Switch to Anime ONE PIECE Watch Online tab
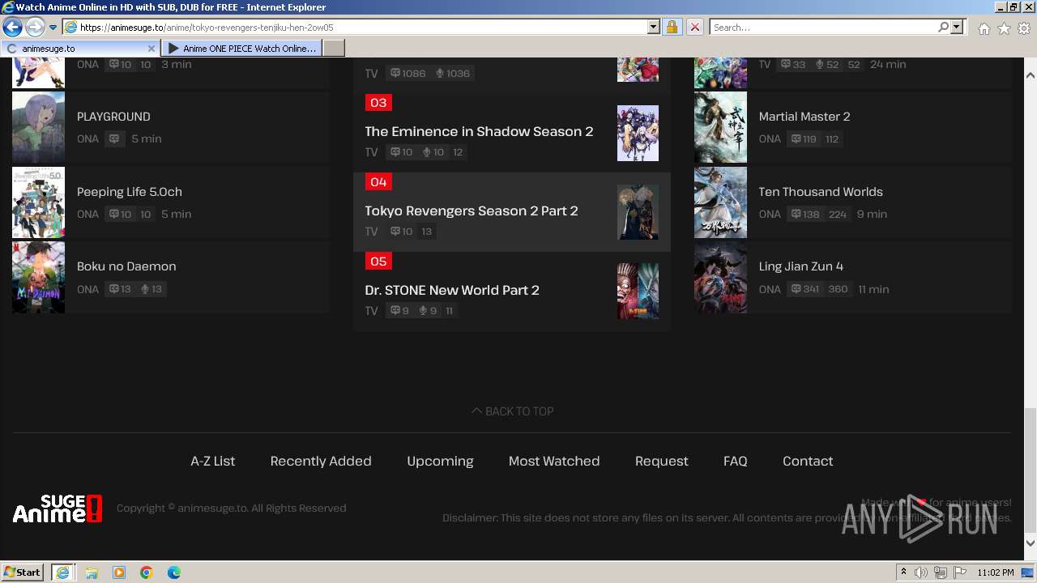Screen dimensions: 1037x583 241,49
